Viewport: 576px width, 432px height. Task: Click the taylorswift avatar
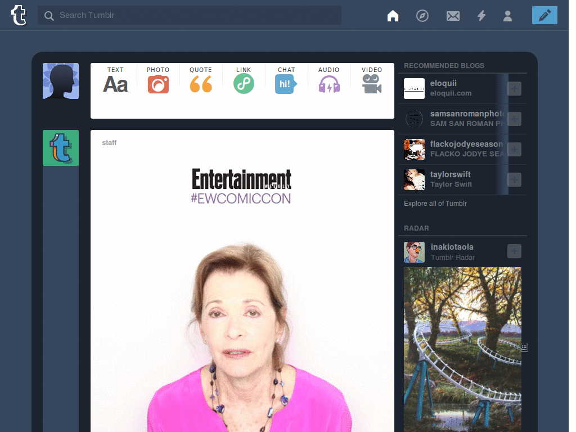414,179
